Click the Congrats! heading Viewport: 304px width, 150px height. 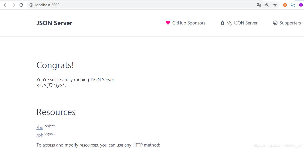pyautogui.click(x=55, y=65)
